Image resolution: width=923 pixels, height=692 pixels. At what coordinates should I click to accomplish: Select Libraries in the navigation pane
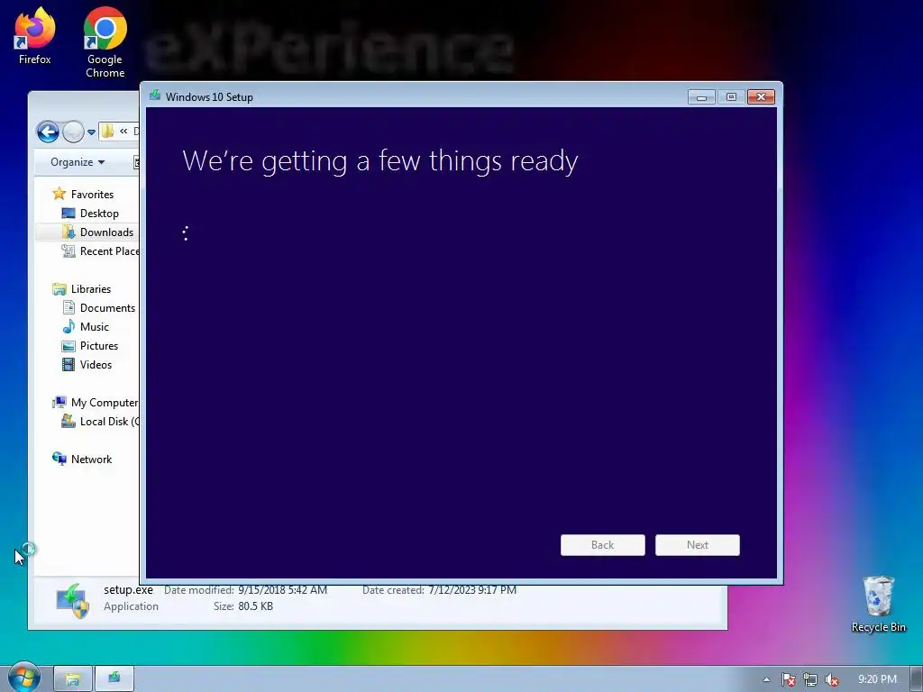tap(81, 289)
